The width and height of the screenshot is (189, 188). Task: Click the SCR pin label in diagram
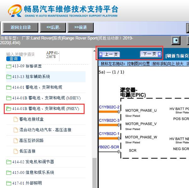coord(133,150)
